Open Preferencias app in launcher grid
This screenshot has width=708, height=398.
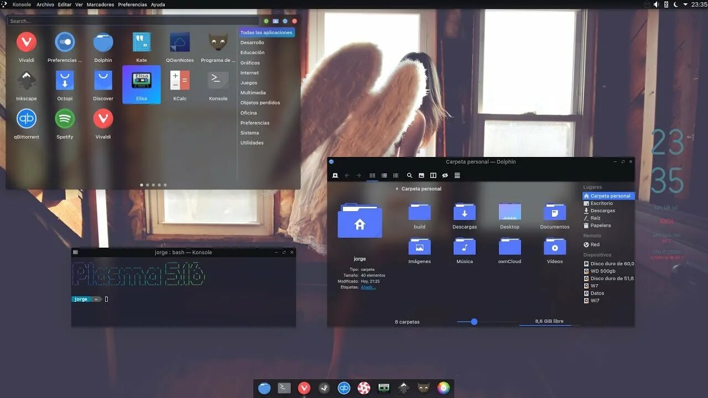(65, 47)
